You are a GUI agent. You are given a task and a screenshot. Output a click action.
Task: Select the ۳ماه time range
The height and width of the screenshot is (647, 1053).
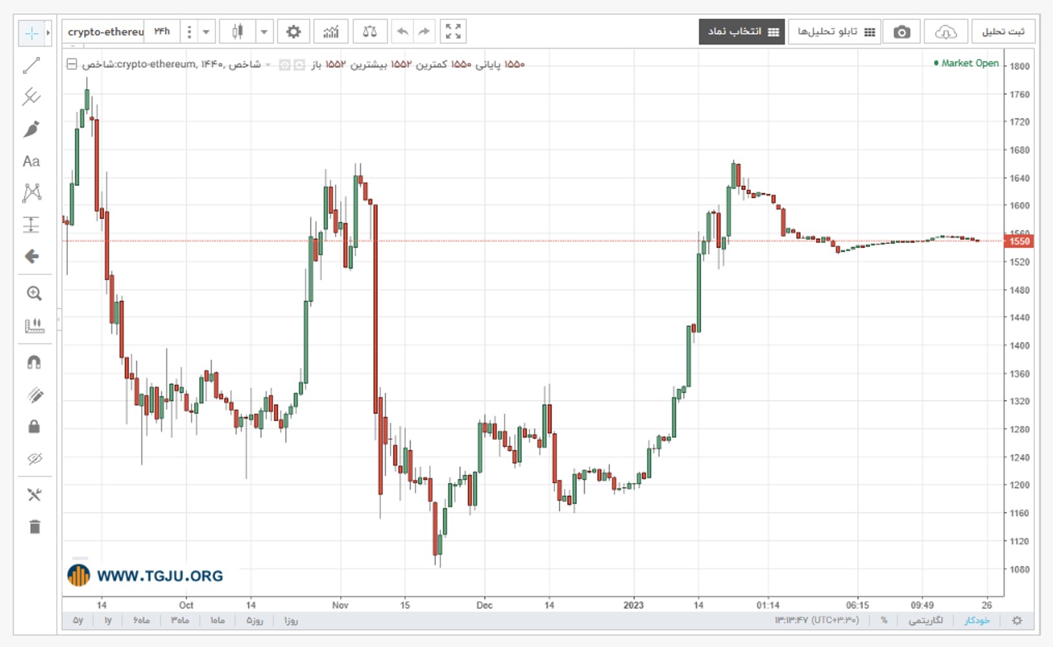pos(180,620)
